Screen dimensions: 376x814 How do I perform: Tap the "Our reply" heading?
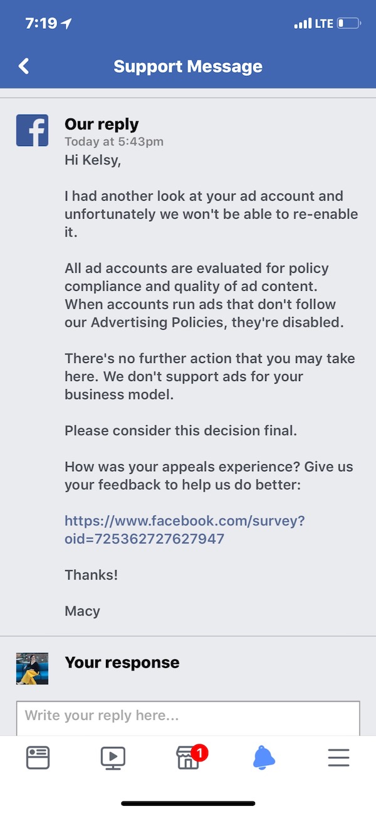(102, 124)
